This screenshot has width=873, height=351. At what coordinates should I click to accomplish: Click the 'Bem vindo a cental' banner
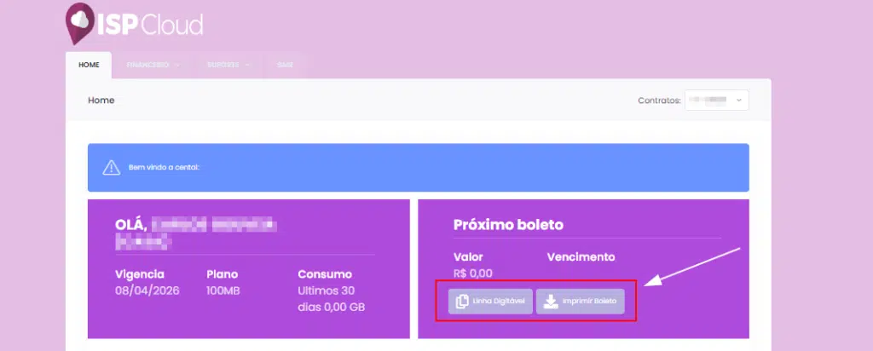click(418, 168)
